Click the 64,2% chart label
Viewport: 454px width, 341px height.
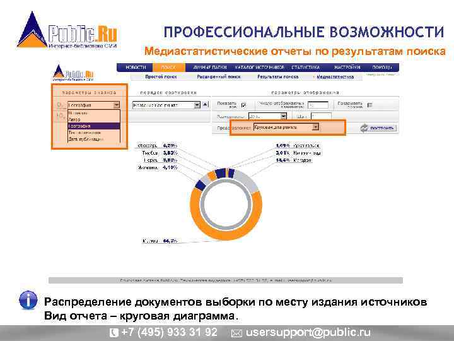click(x=170, y=241)
